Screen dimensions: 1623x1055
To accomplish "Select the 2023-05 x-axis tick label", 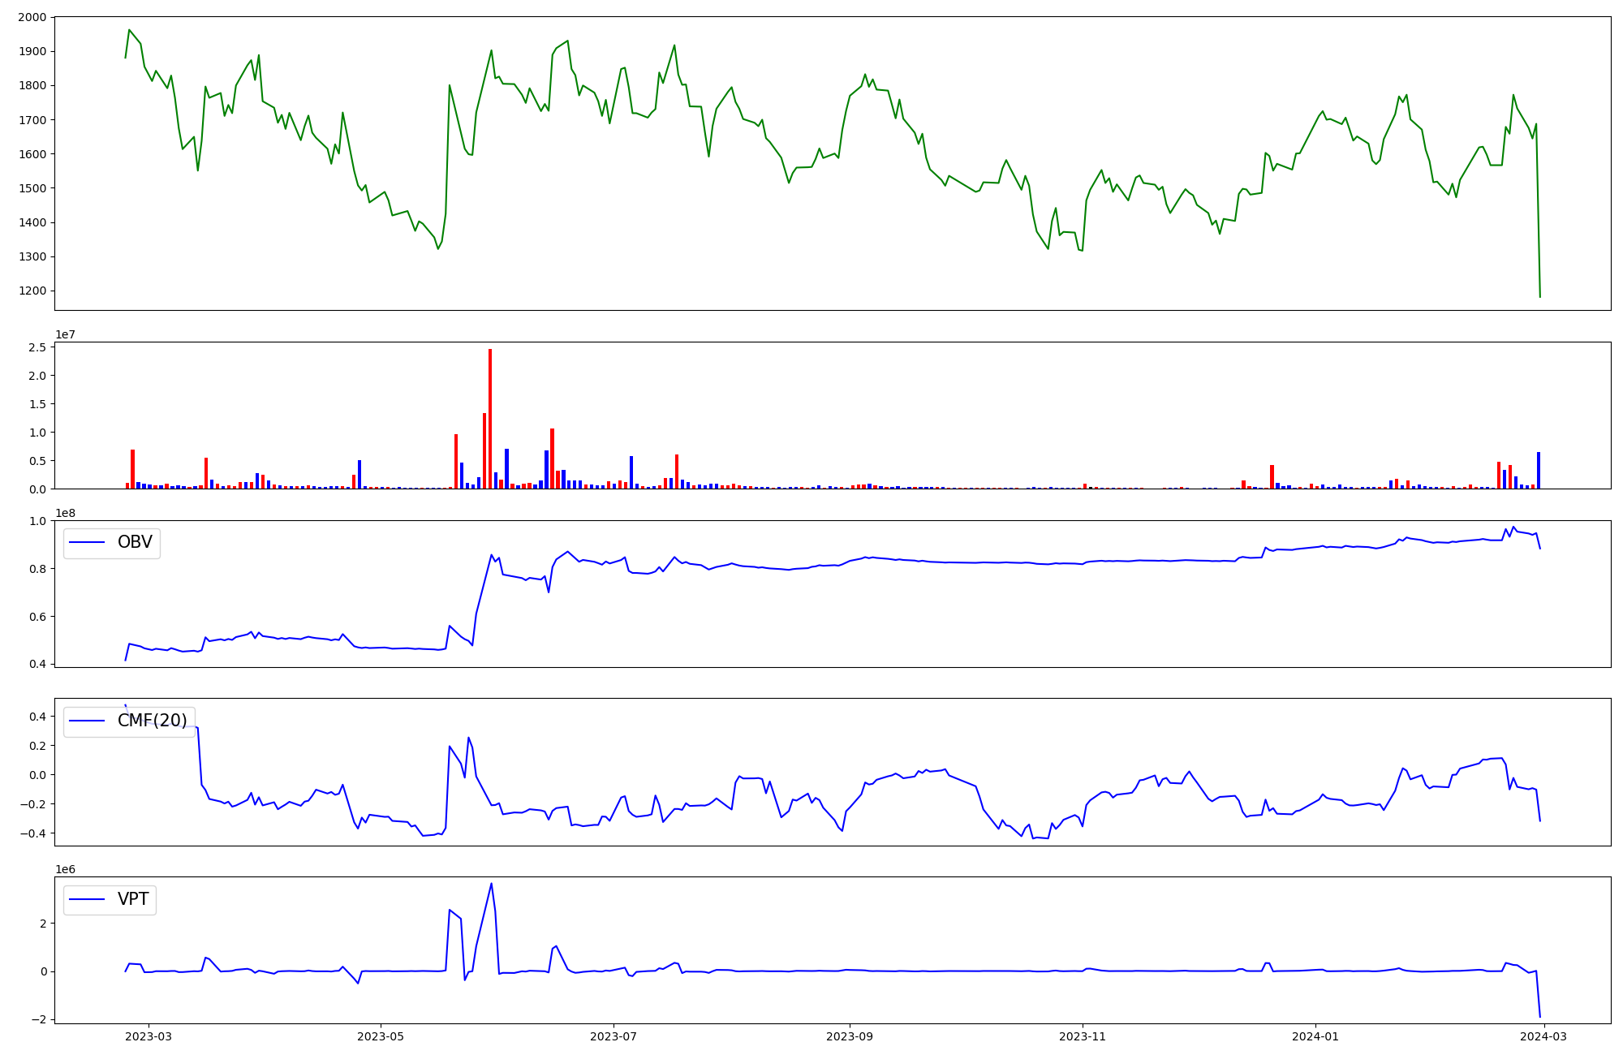I will (x=381, y=1036).
